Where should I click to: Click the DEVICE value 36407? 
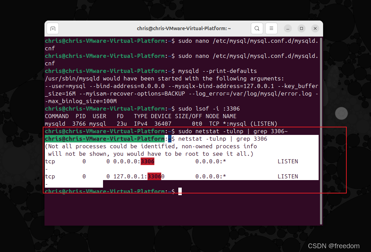click(163, 124)
